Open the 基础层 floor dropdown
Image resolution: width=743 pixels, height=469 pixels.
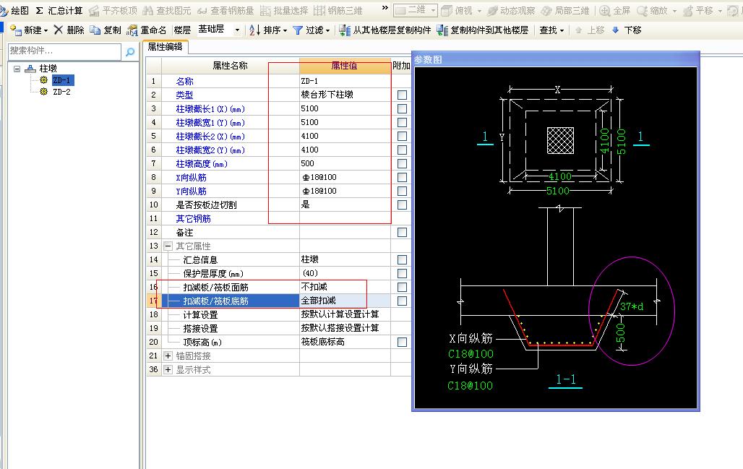click(237, 30)
